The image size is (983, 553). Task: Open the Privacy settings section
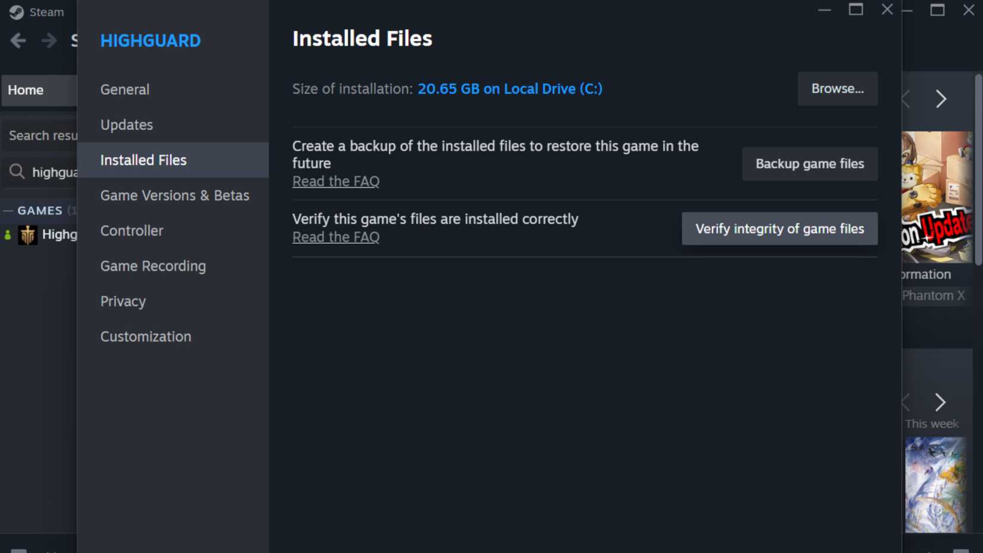(x=122, y=301)
